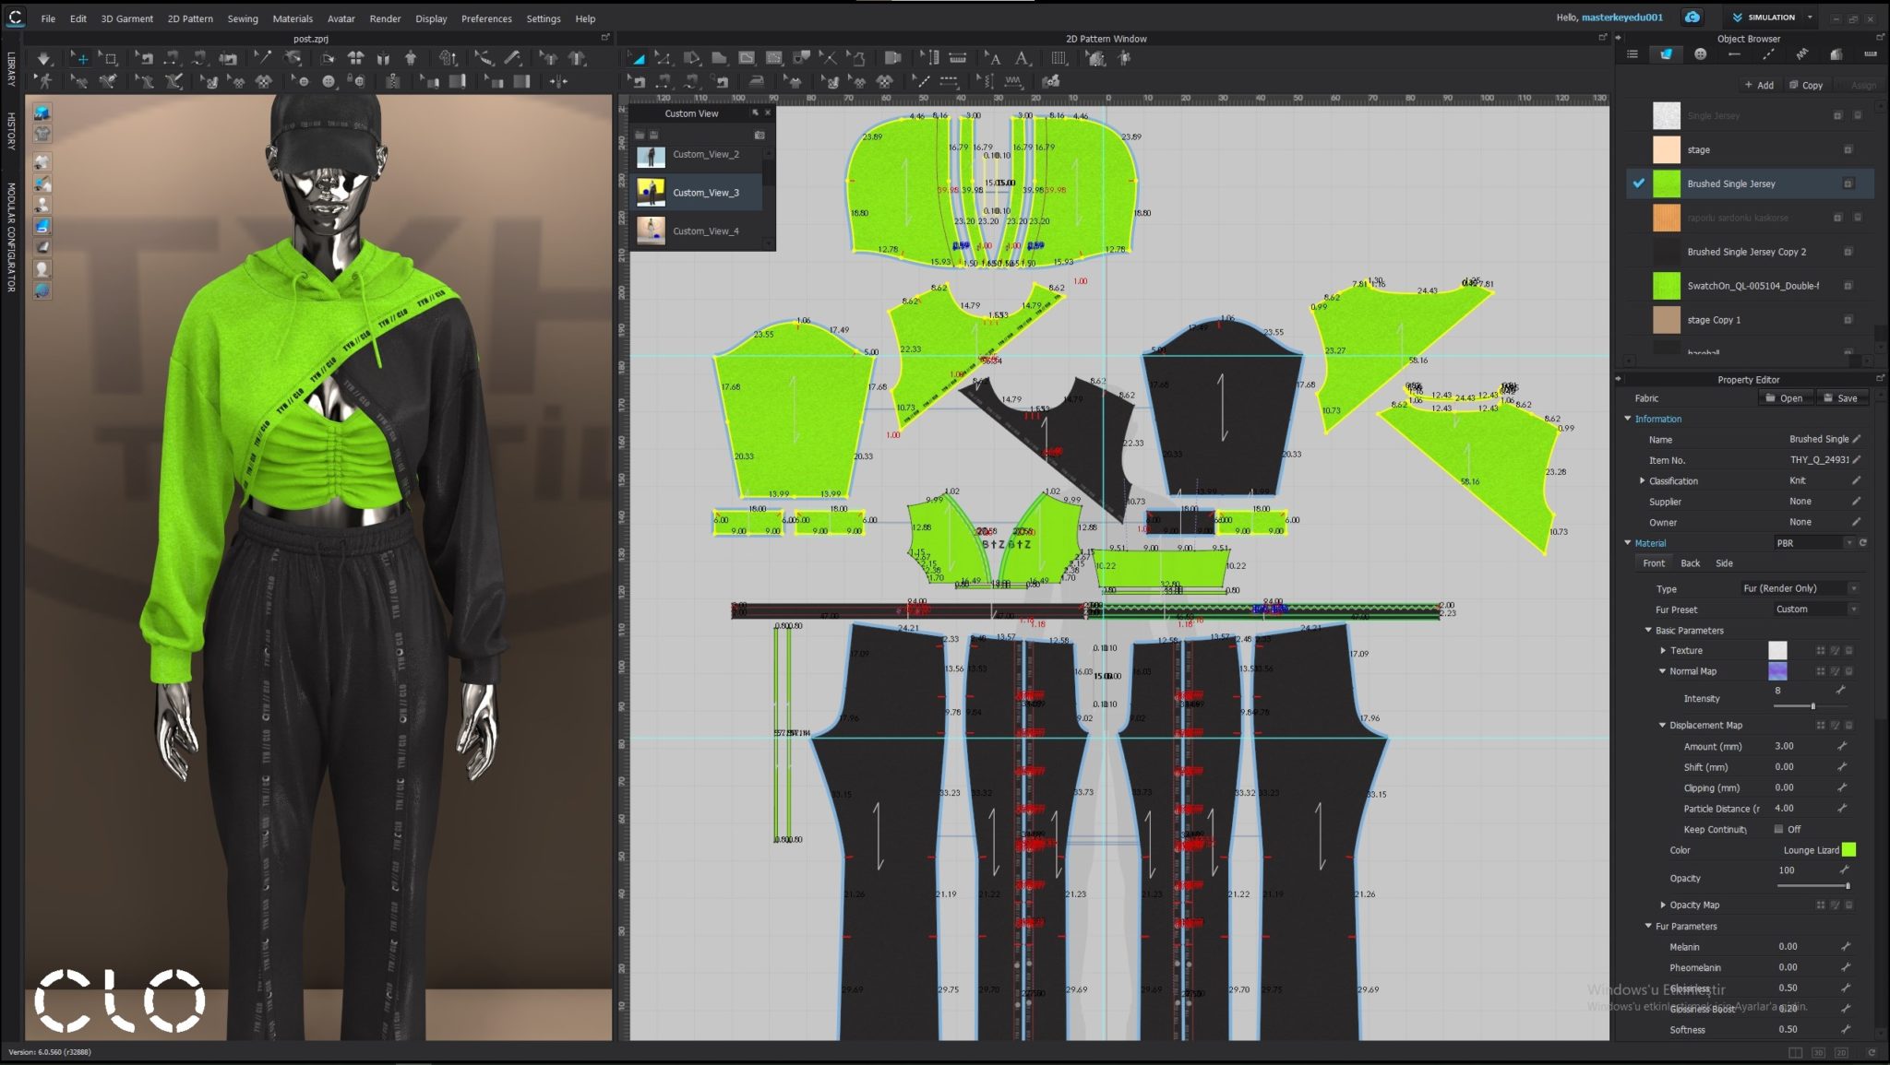Save the fabric using the Save button

pos(1843,397)
